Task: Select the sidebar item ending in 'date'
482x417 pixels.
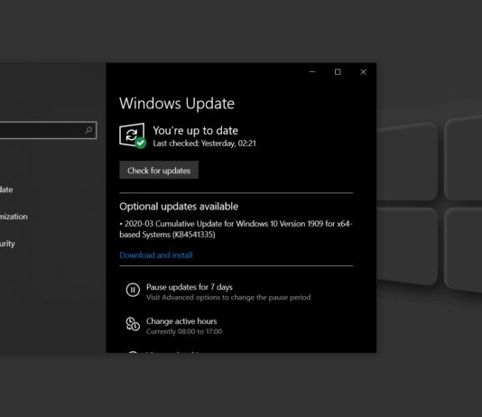Action: [x=6, y=190]
